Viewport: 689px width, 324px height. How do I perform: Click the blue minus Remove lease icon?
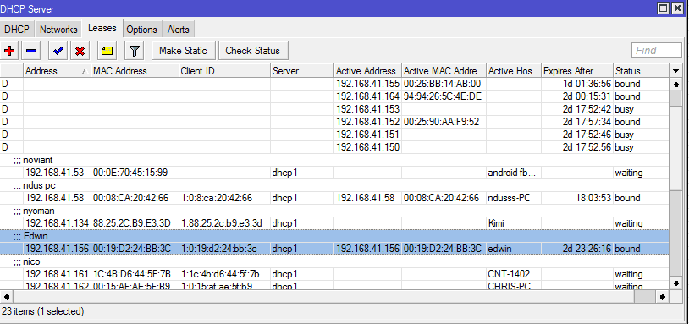[x=31, y=51]
